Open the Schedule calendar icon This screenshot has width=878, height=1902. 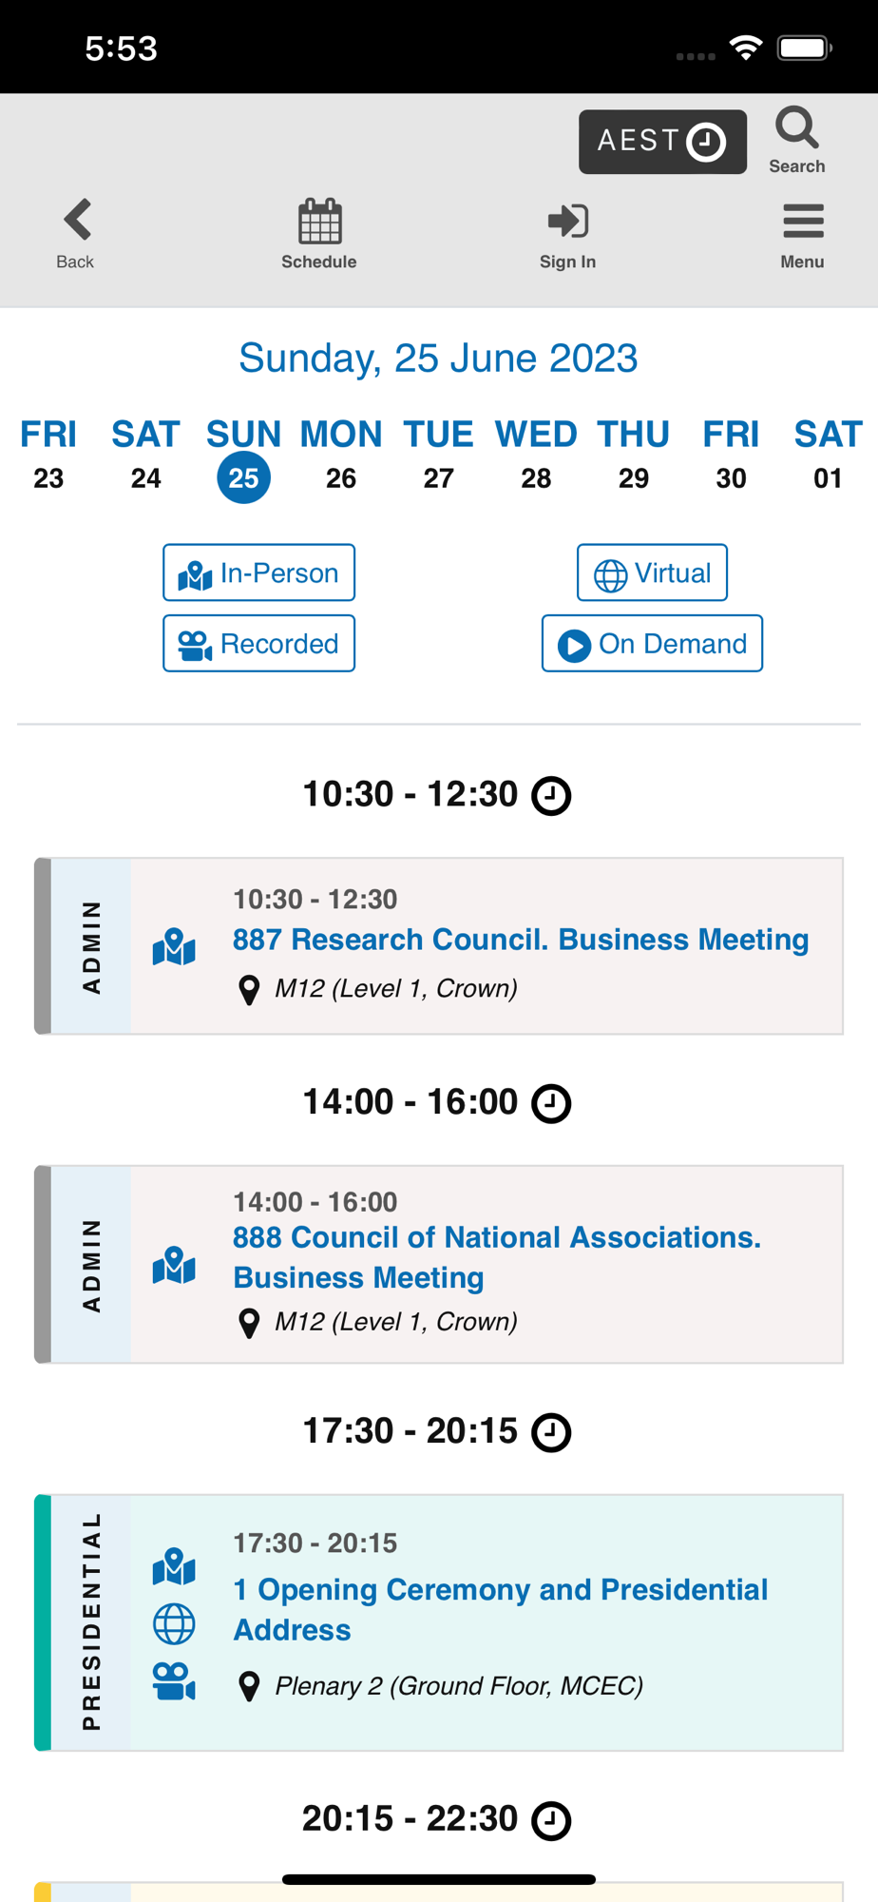(x=319, y=221)
